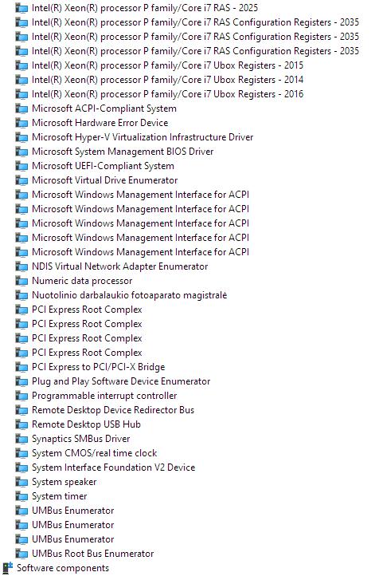Viewport: 371px width, 576px height.
Task: Click the icon beside UMBus Root Bus Enumerator
Action: (x=21, y=554)
